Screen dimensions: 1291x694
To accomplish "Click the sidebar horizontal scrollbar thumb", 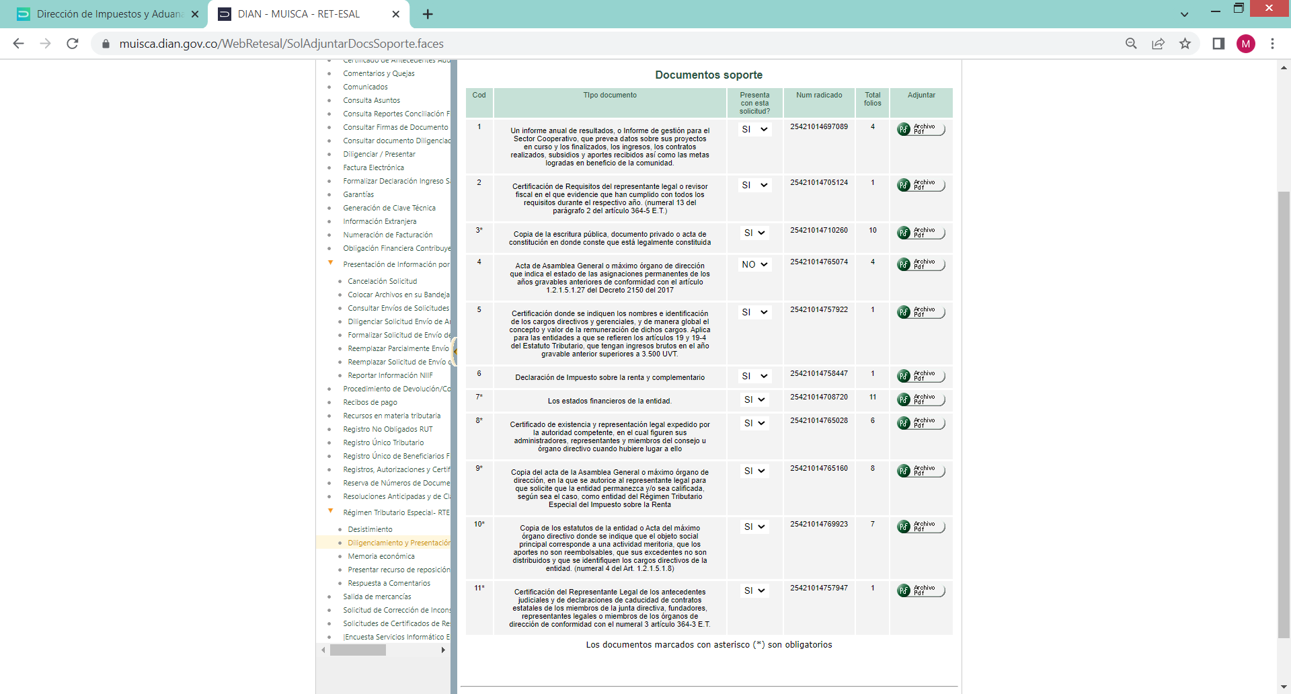I will [358, 650].
